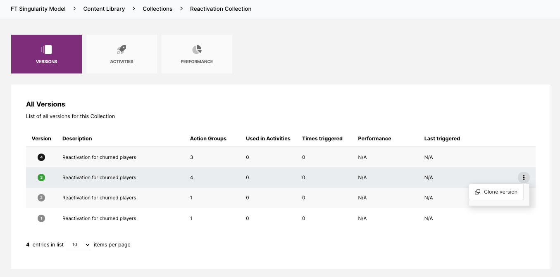
Task: Click the gray version 1 badge
Action: (41, 218)
